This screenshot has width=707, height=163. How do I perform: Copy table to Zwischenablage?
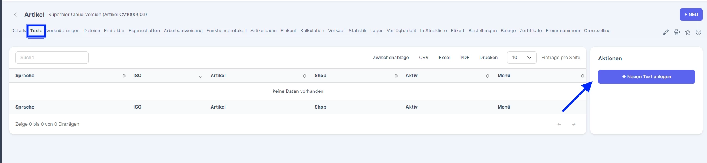pos(391,58)
